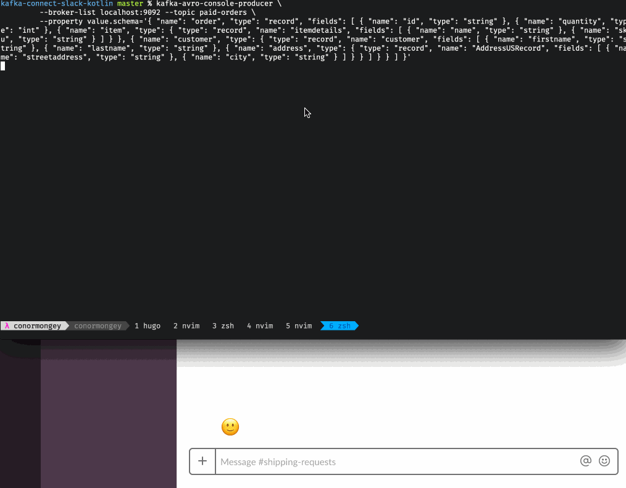Click the gray conormongey status segment
Image resolution: width=626 pixels, height=488 pixels.
coord(98,326)
